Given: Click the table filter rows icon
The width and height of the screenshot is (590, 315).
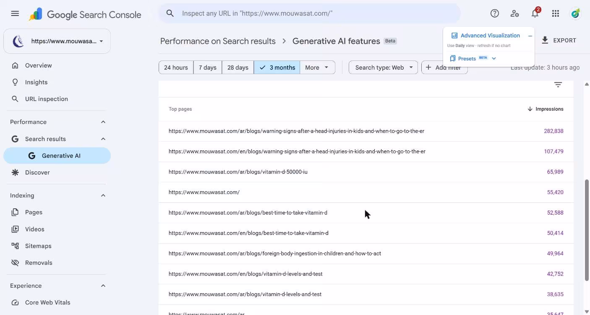Looking at the screenshot, I should [558, 85].
